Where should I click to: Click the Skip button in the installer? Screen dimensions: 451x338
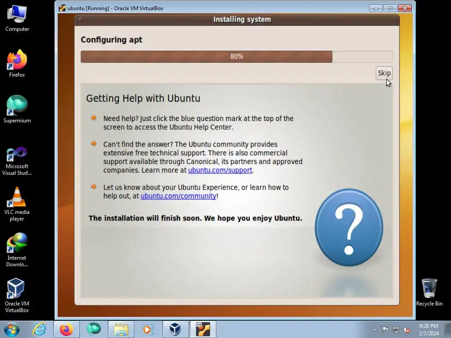(x=384, y=73)
